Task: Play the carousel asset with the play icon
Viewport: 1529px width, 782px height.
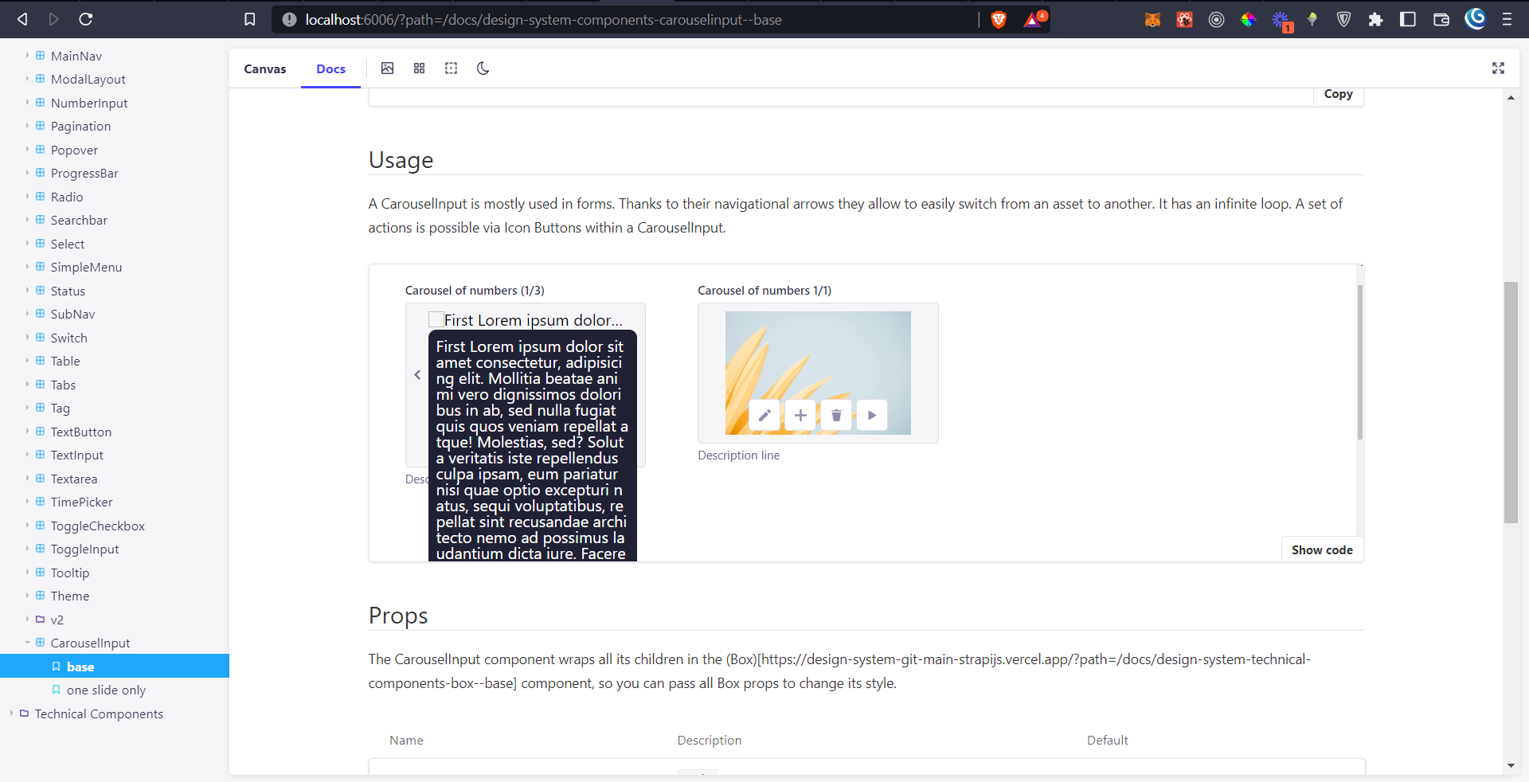Action: point(872,415)
